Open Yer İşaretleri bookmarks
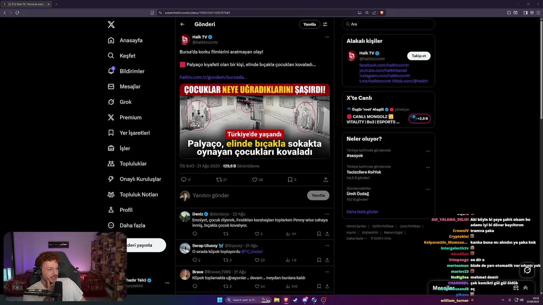The width and height of the screenshot is (543, 305). [129, 133]
